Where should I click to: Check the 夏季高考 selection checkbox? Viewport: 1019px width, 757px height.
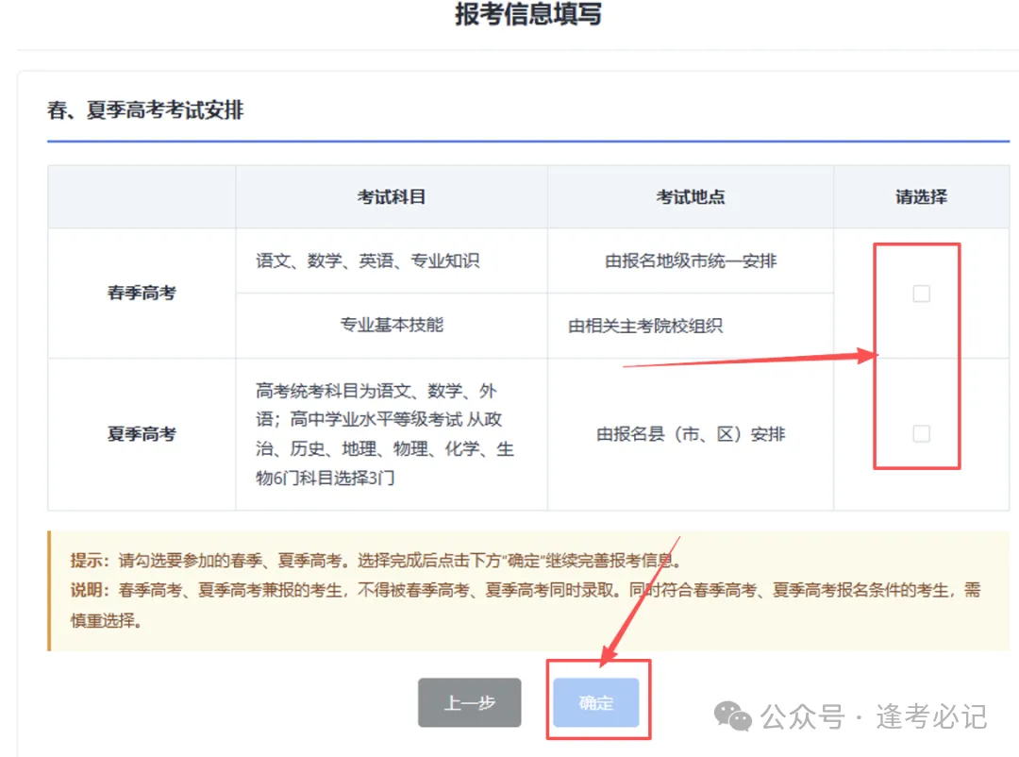pos(921,434)
